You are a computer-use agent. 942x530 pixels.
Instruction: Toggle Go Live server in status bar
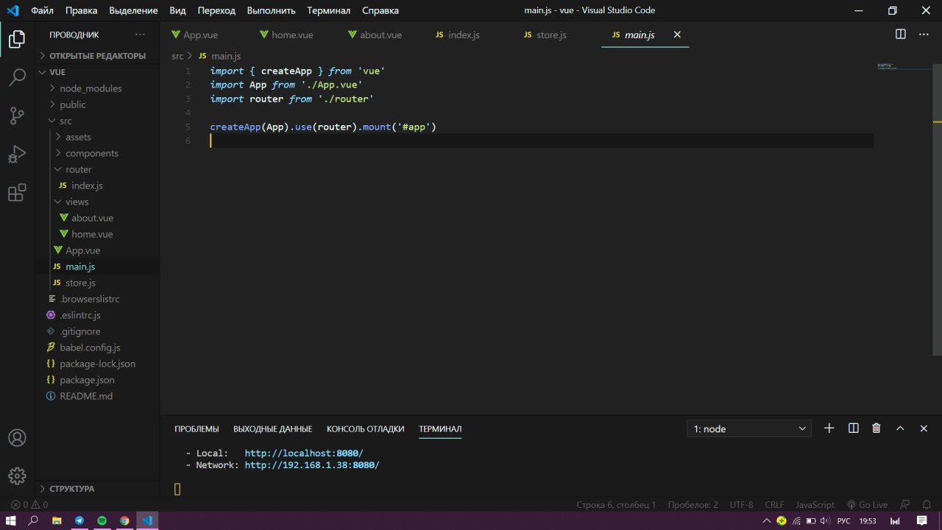[867, 505]
